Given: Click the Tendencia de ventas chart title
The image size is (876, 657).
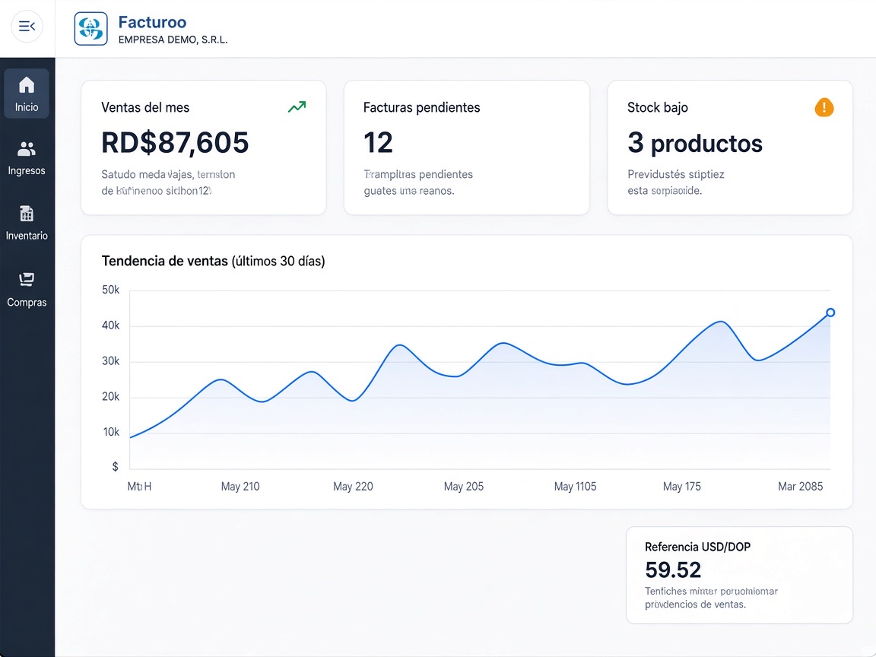Looking at the screenshot, I should [x=214, y=261].
